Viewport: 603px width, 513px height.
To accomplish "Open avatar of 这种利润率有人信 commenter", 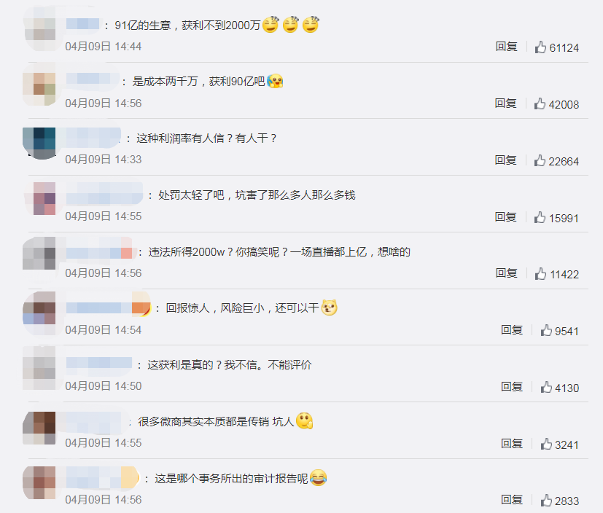I will tap(39, 143).
